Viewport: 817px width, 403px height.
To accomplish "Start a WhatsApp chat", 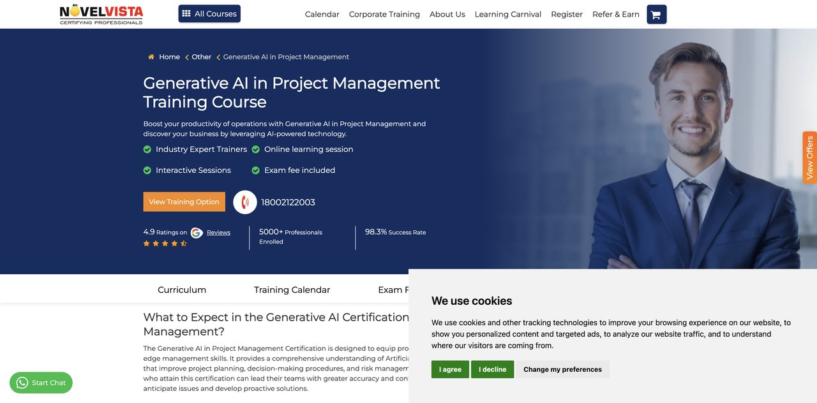I will (41, 383).
